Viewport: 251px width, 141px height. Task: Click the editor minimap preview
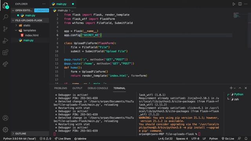236,15
